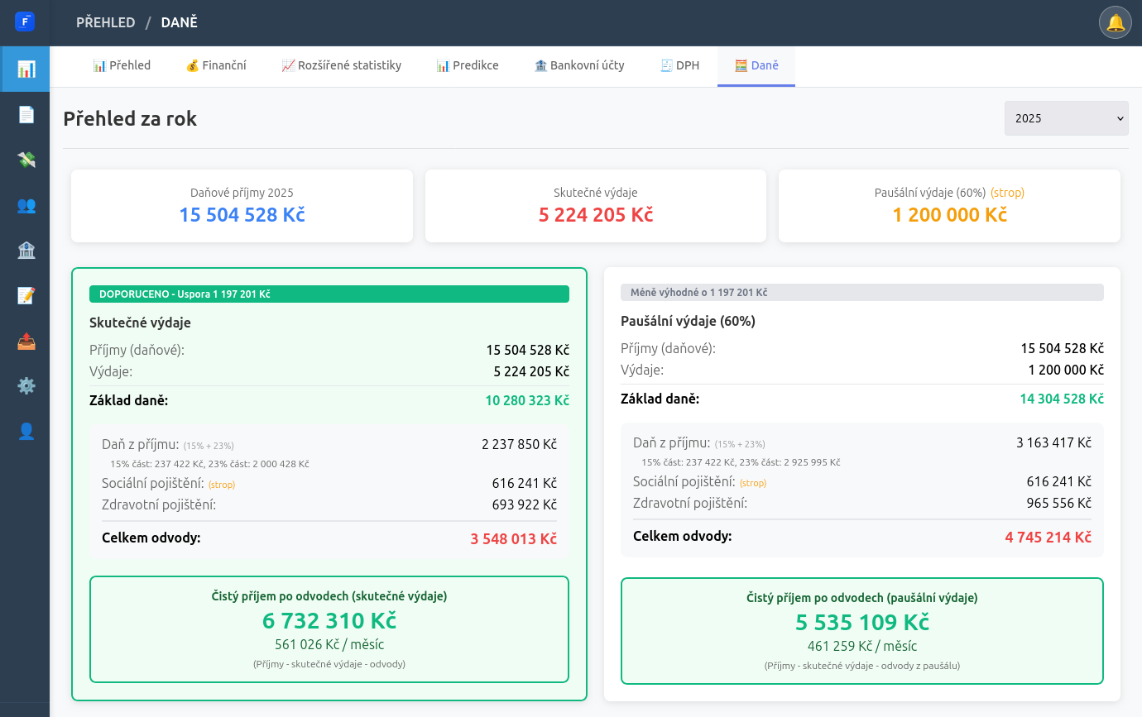Image resolution: width=1142 pixels, height=717 pixels.
Task: Open the notifications bell
Action: tap(1115, 22)
